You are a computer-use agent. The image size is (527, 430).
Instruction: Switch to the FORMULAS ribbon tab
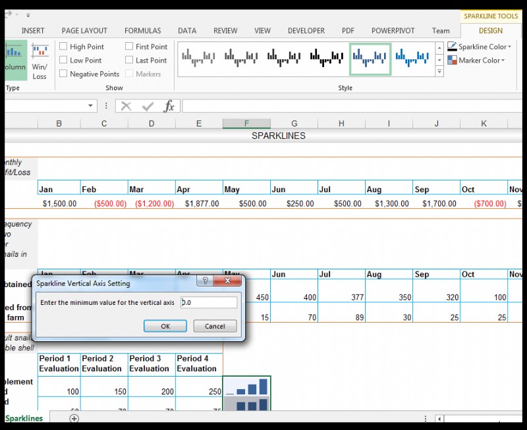point(143,30)
